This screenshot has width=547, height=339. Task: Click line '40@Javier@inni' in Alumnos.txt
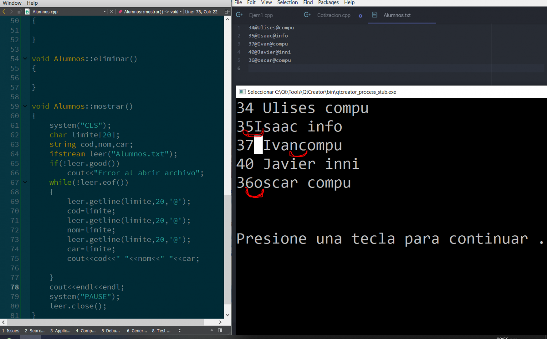[269, 52]
